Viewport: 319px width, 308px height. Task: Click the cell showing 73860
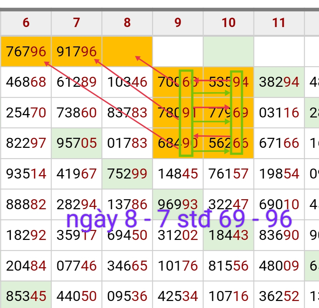tap(76, 113)
